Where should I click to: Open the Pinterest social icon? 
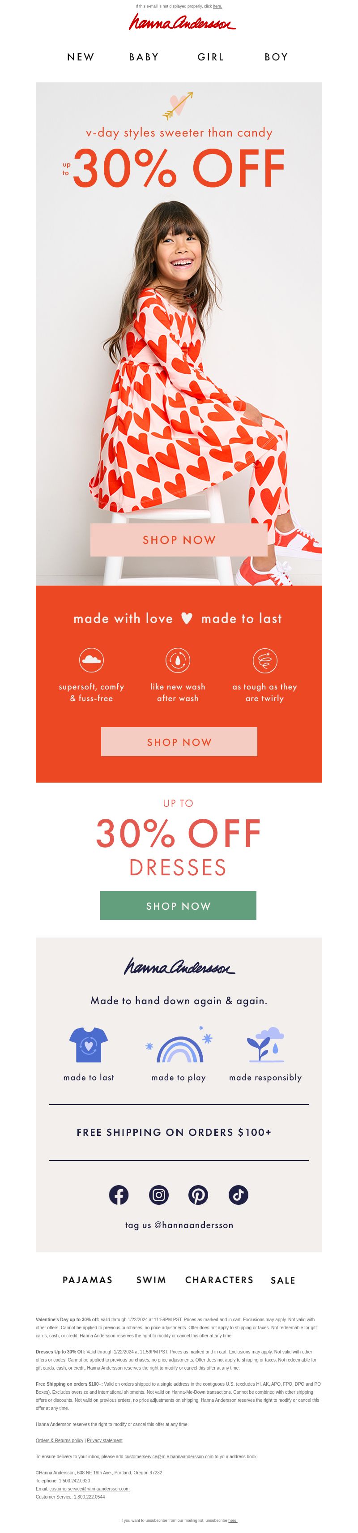pos(198,1195)
